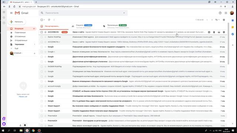This screenshot has height=133, width=237.
Task: Open the Windows Start menu
Action: (x=3, y=130)
